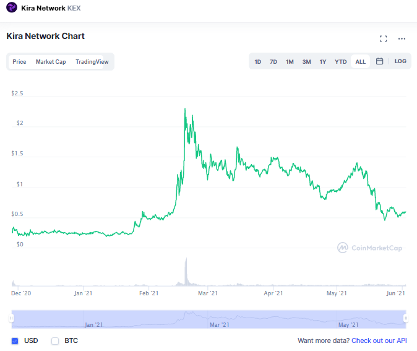Click the $1.5 axis label

coord(17,154)
